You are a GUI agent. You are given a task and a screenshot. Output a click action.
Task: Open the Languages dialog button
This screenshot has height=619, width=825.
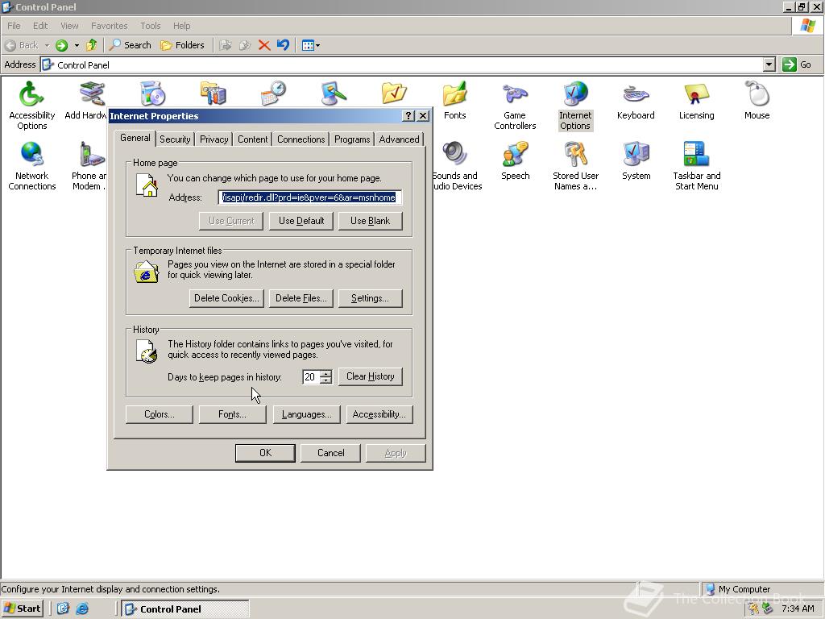(x=307, y=415)
